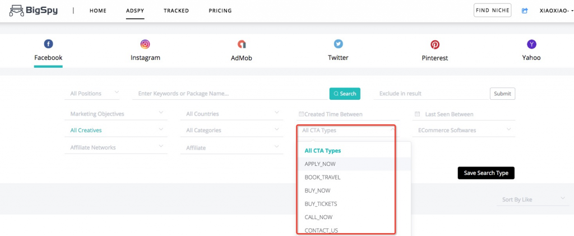Open the Created Time Between date field
The image size is (574, 236).
348,114
